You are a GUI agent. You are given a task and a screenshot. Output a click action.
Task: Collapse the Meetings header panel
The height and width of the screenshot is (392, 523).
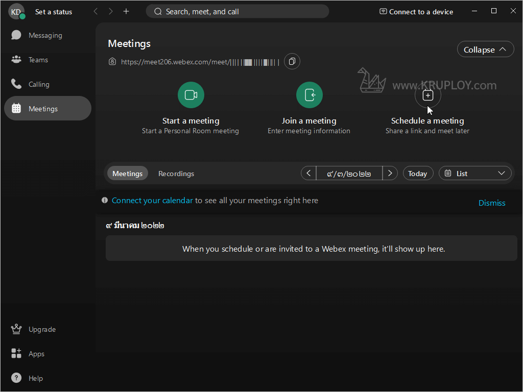point(485,50)
